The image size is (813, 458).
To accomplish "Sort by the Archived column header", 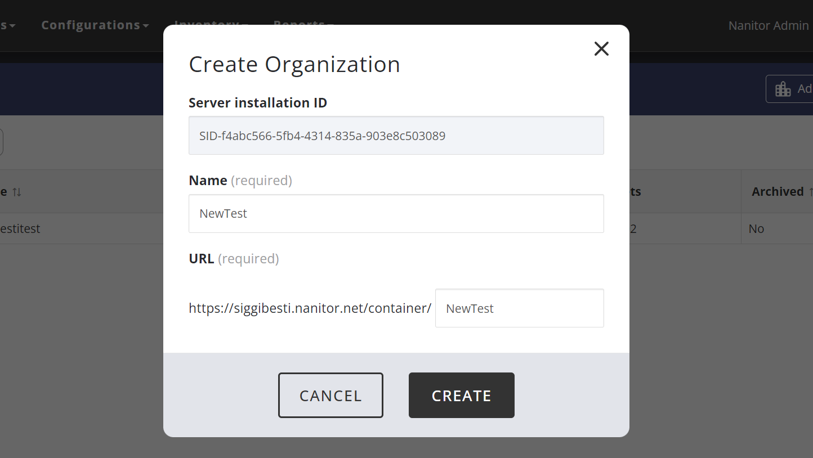I will (778, 192).
